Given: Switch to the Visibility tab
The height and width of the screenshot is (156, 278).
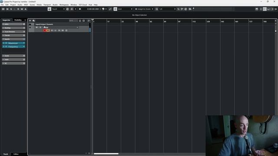Looking at the screenshot, I should (x=18, y=20).
